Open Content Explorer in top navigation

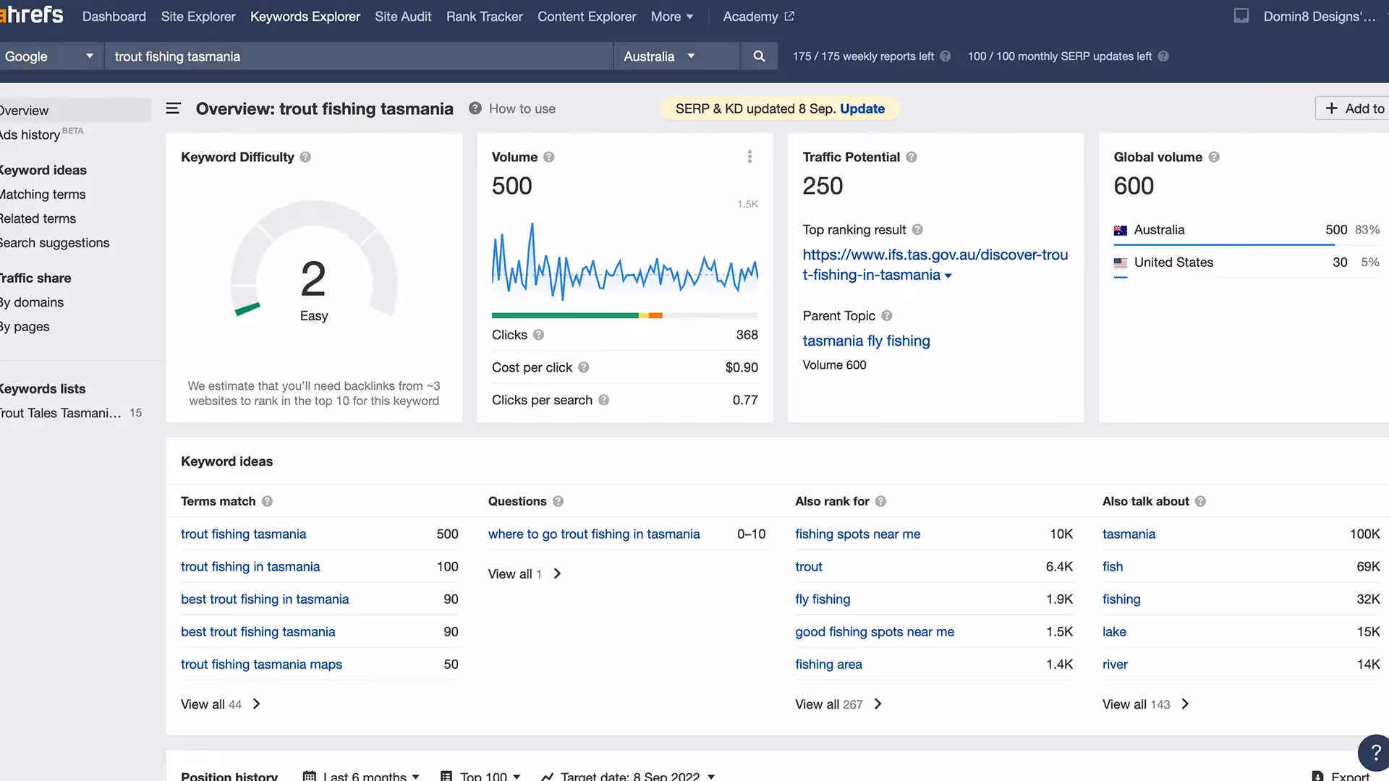click(587, 17)
